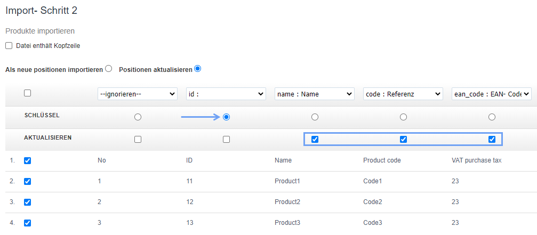537x235 pixels.
Task: Uncheck Aktualisieren box for code column
Action: coord(403,140)
